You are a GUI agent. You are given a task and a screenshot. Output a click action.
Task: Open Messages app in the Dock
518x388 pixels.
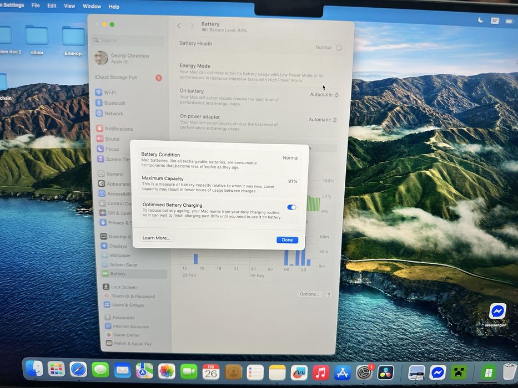tap(100, 370)
